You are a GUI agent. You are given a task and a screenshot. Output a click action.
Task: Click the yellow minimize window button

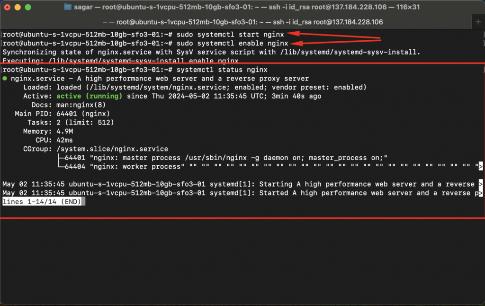pos(18,7)
